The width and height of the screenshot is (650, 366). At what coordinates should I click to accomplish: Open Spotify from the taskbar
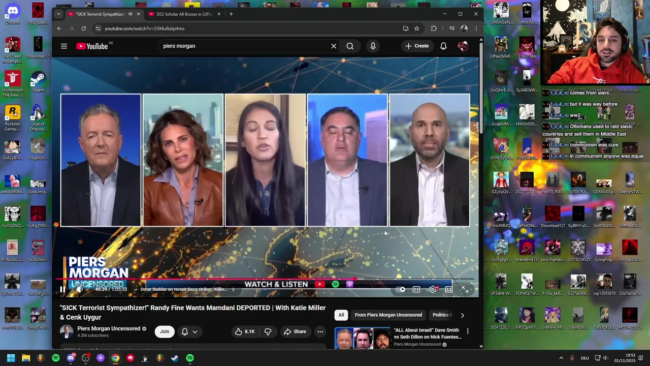(56, 358)
